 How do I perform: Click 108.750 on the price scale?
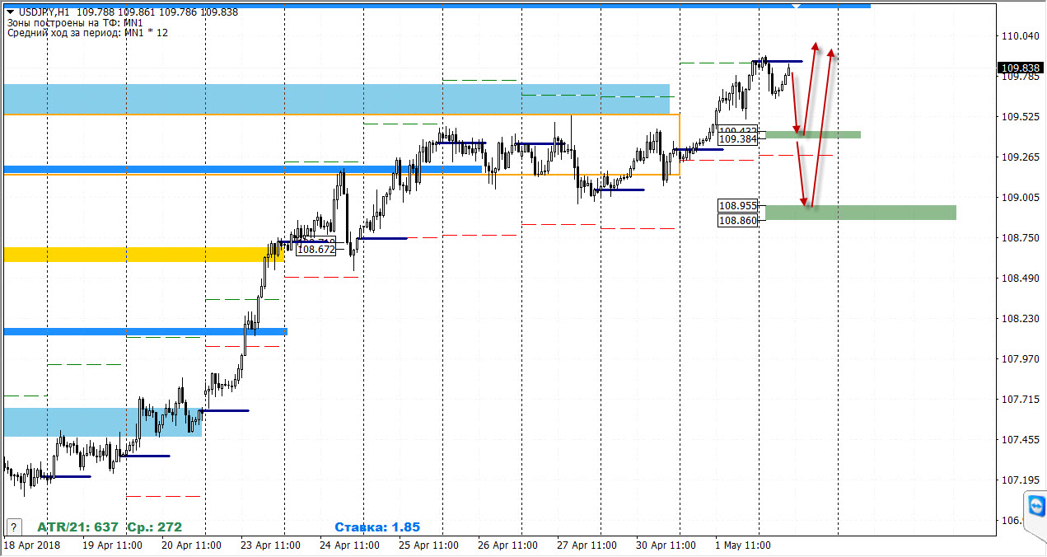pos(1021,238)
